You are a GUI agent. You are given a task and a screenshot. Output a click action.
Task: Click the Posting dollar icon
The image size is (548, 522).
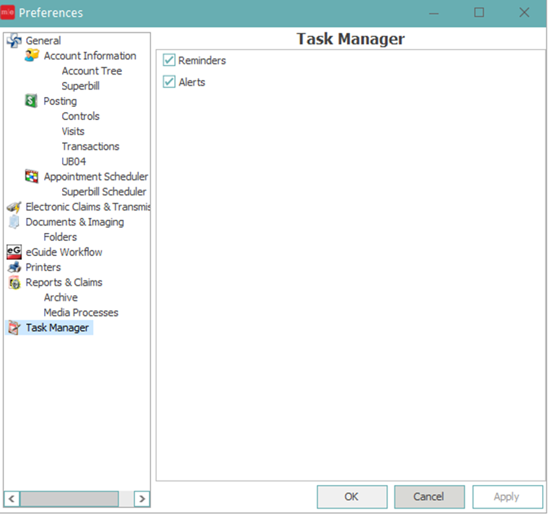point(31,101)
